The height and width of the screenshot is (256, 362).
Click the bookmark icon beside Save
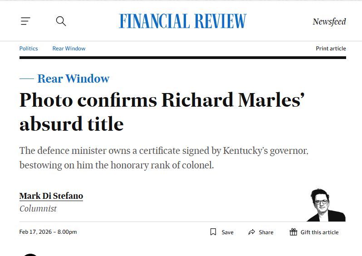(213, 232)
